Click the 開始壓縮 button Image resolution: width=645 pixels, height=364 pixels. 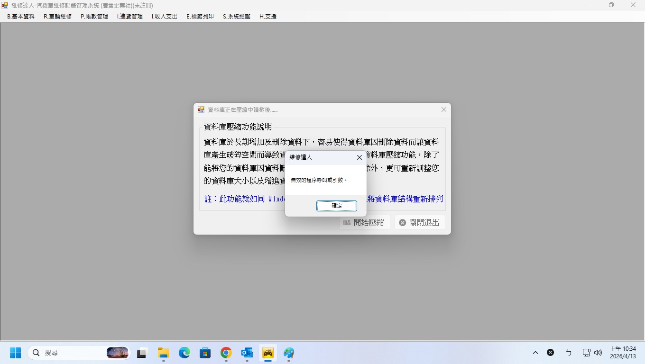[x=364, y=223]
